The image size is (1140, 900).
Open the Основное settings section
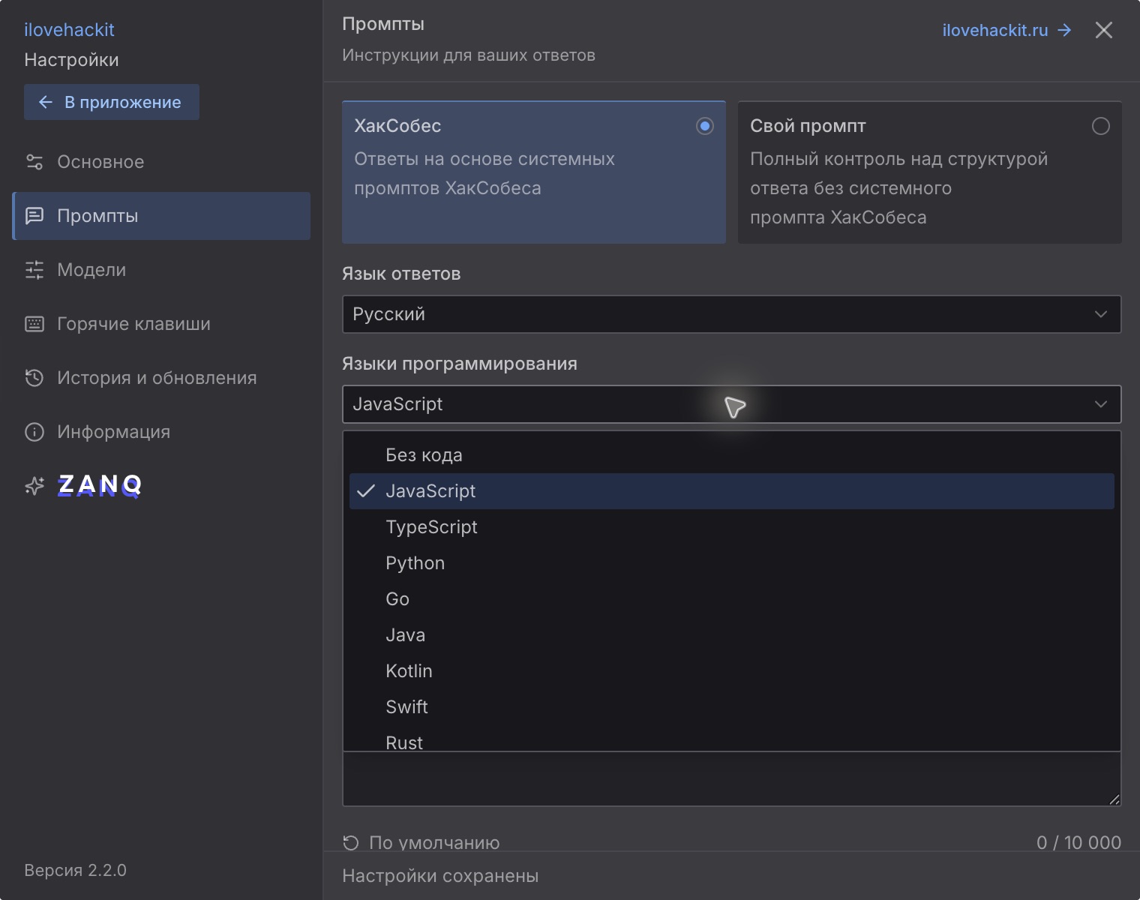click(x=161, y=162)
